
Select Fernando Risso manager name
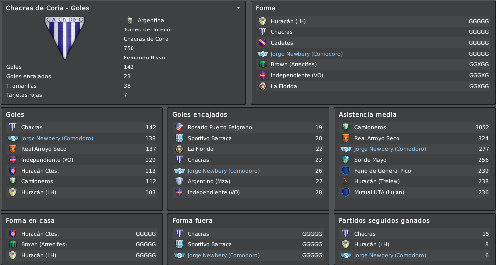coord(144,58)
